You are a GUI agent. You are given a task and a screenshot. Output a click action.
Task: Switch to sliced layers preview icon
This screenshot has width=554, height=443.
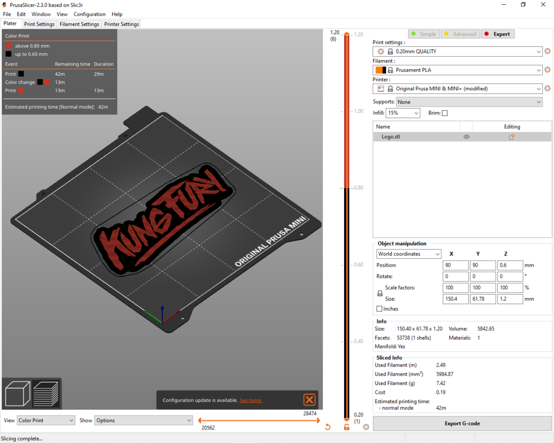click(46, 394)
